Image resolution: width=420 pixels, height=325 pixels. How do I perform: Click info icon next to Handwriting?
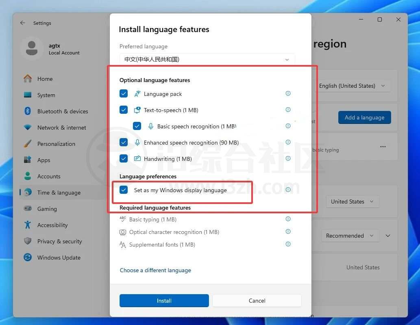click(x=288, y=158)
